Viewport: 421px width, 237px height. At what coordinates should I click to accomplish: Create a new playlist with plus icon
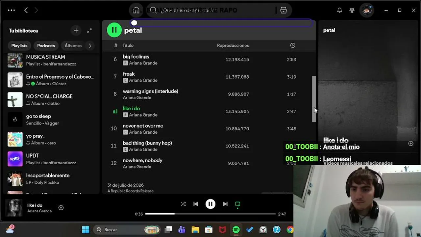[76, 31]
